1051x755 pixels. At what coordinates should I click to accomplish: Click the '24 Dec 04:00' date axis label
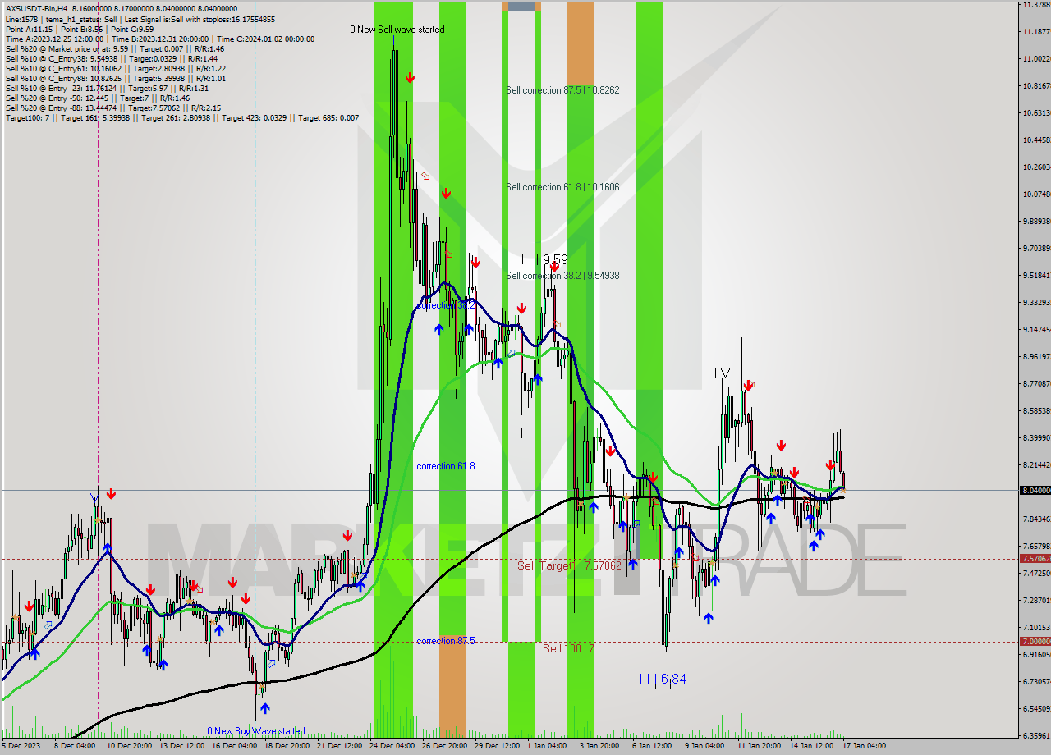[x=392, y=746]
